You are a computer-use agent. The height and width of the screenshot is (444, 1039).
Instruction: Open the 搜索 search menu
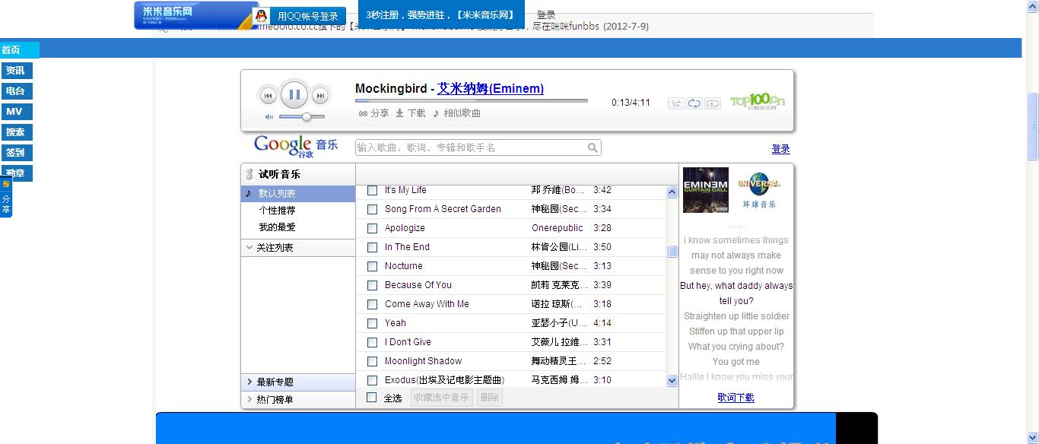[x=16, y=132]
